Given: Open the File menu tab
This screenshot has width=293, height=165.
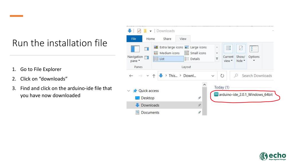Looking at the screenshot, I should [134, 39].
